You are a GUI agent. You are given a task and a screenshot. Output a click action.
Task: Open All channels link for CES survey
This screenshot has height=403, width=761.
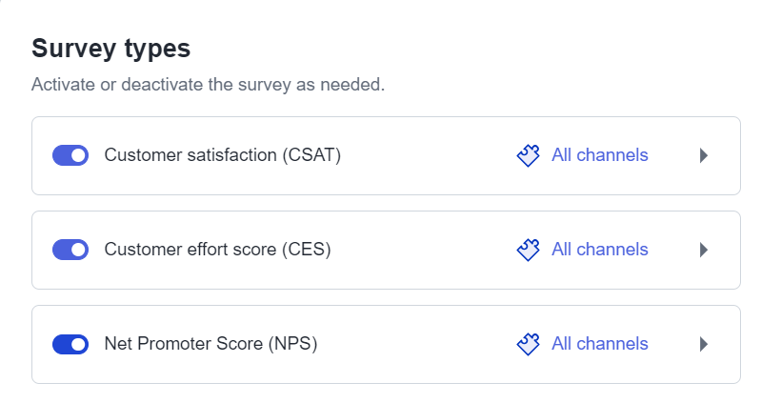point(600,250)
